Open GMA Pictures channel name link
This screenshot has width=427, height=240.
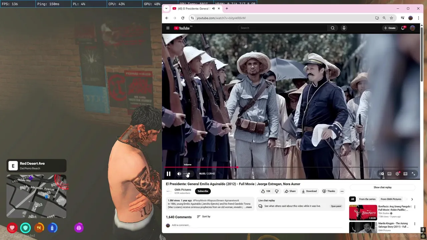(x=183, y=190)
